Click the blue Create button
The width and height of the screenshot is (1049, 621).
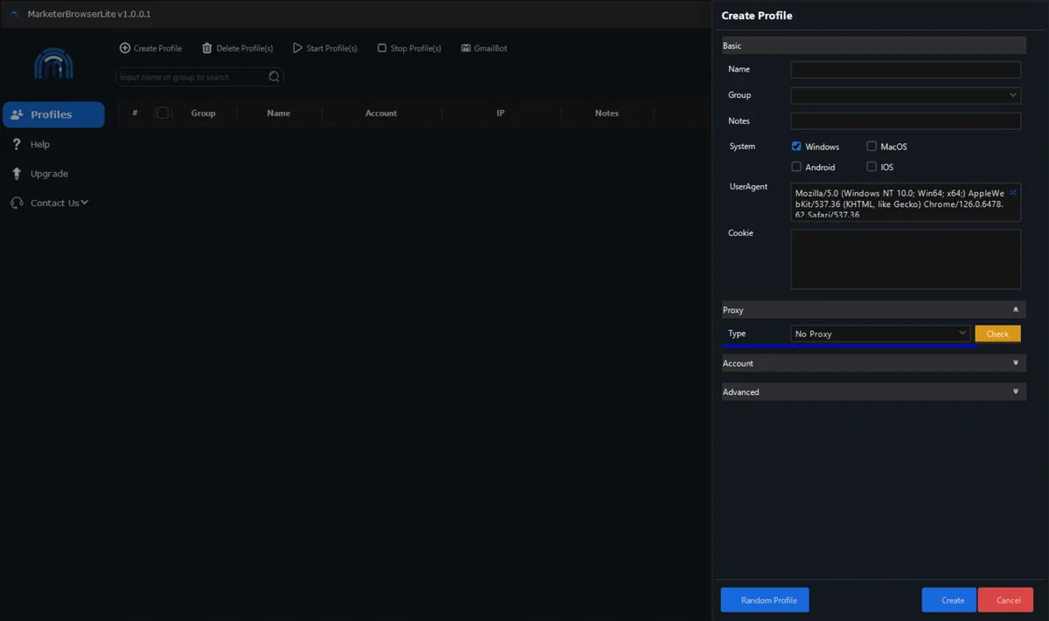click(x=949, y=600)
